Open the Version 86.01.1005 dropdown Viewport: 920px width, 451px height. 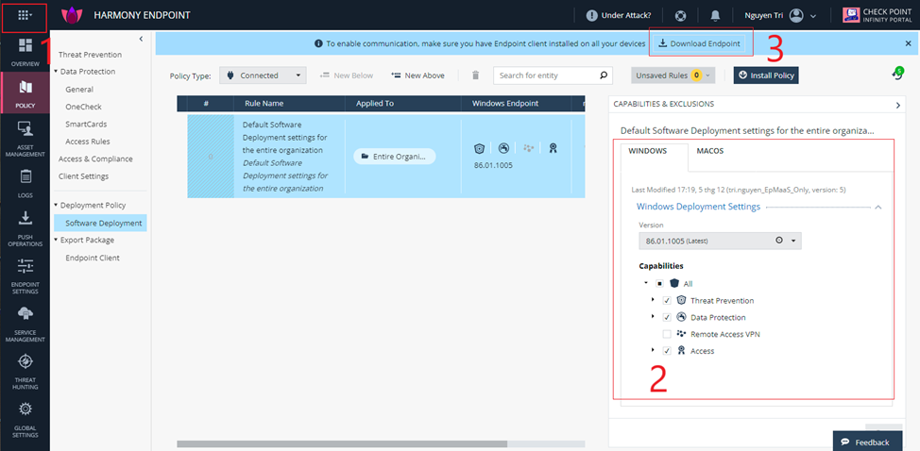pyautogui.click(x=720, y=241)
